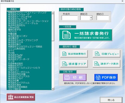Select 株式会社彩ユニオン in customer list
The width and height of the screenshot is (125, 103).
(29, 36)
